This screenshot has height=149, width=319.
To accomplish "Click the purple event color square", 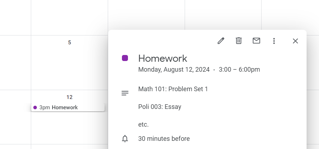I will [x=125, y=58].
